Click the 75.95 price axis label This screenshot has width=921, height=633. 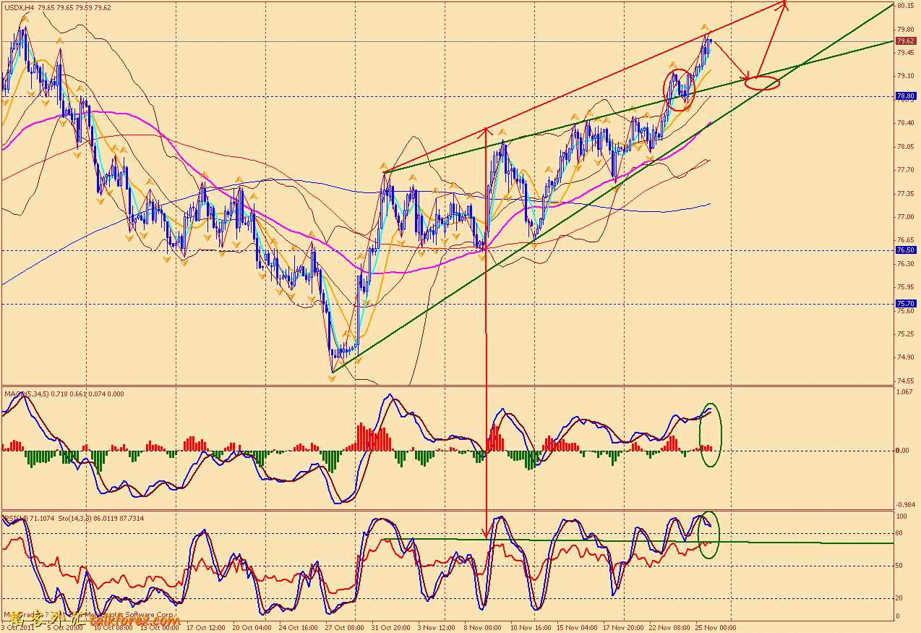(x=907, y=287)
